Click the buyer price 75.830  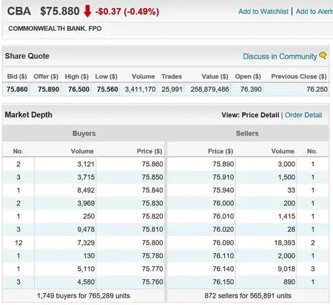(x=152, y=203)
